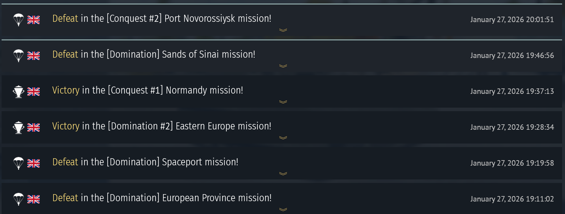Expand the European Province mission chevron

[283, 210]
